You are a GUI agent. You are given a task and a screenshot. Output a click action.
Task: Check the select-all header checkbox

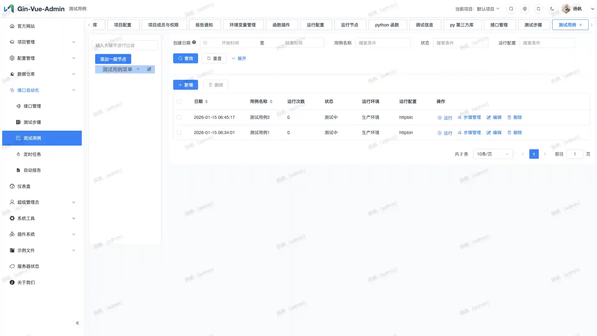point(179,101)
